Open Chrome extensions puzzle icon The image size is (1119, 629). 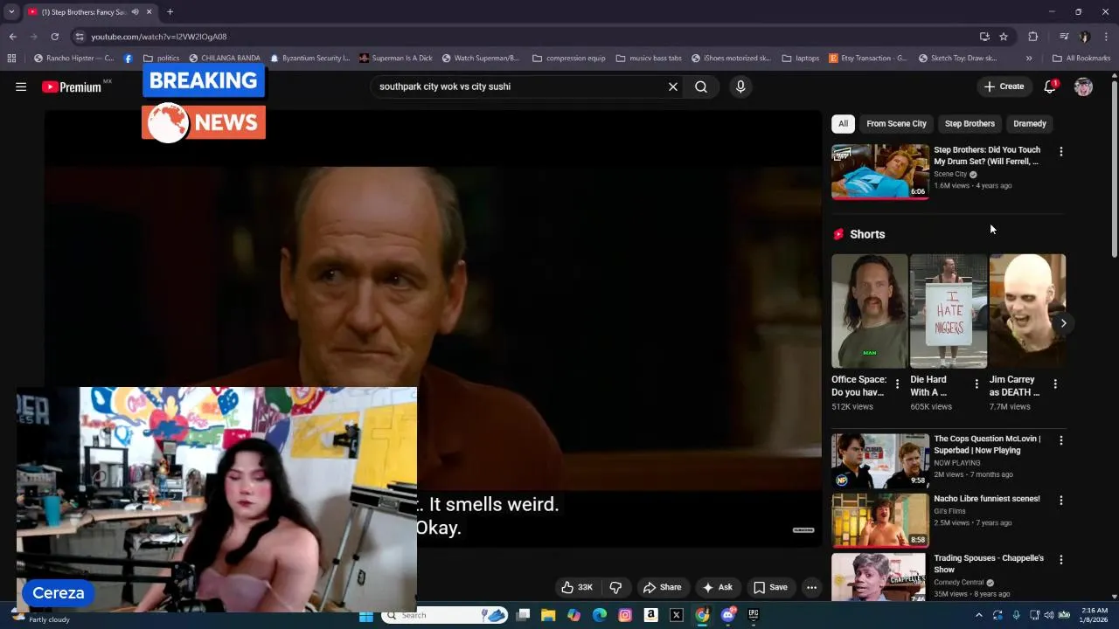(1033, 37)
